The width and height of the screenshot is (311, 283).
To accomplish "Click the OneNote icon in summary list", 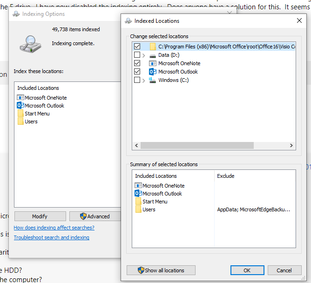I will [x=138, y=185].
